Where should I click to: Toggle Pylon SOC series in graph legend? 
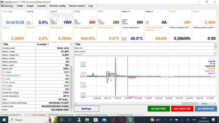coord(210,71)
